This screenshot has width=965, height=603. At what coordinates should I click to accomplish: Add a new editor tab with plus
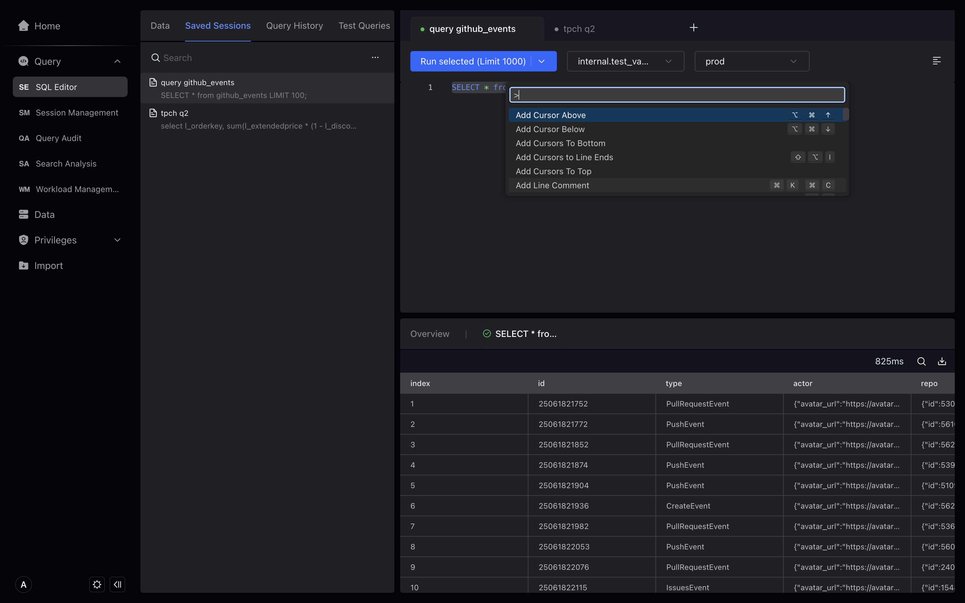[693, 27]
